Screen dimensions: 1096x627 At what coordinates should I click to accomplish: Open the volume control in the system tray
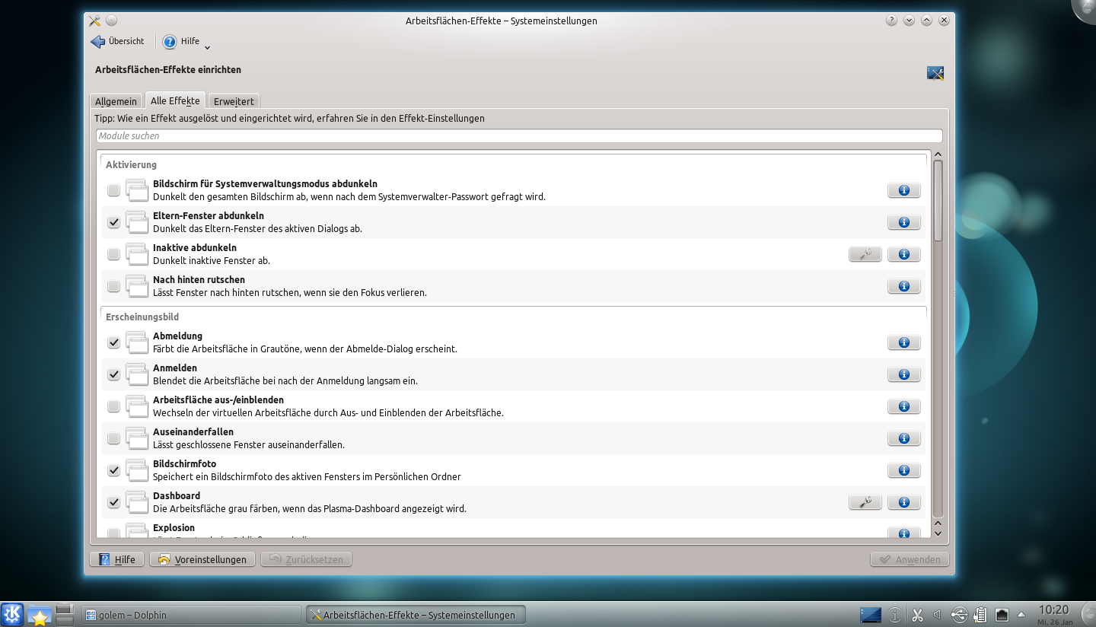point(937,614)
